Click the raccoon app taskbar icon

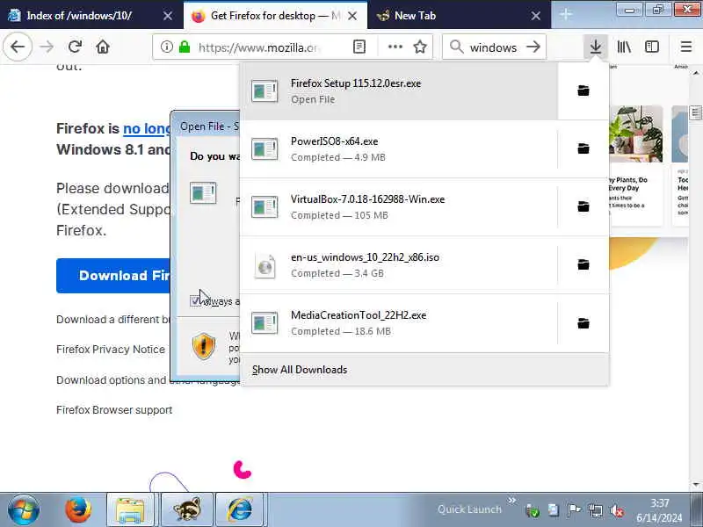tap(186, 509)
